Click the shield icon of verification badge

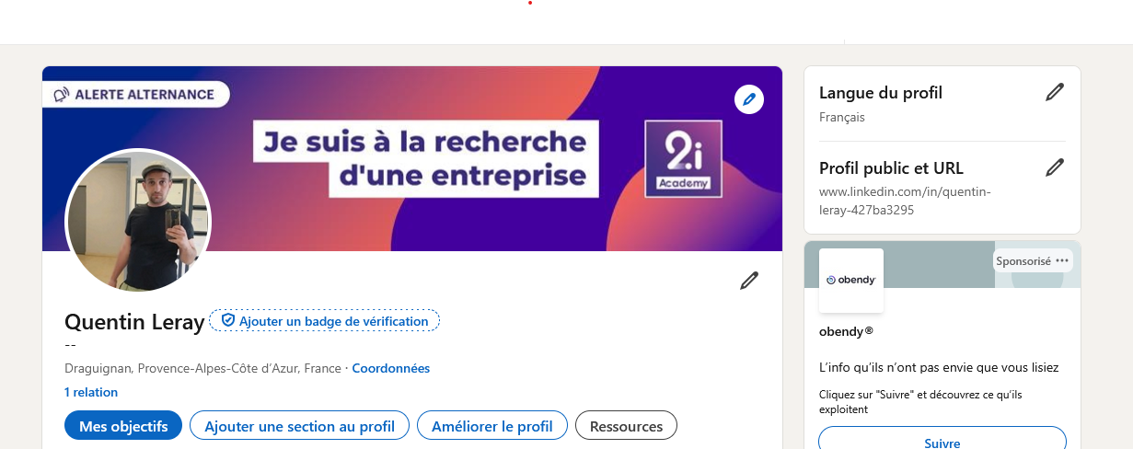[228, 321]
